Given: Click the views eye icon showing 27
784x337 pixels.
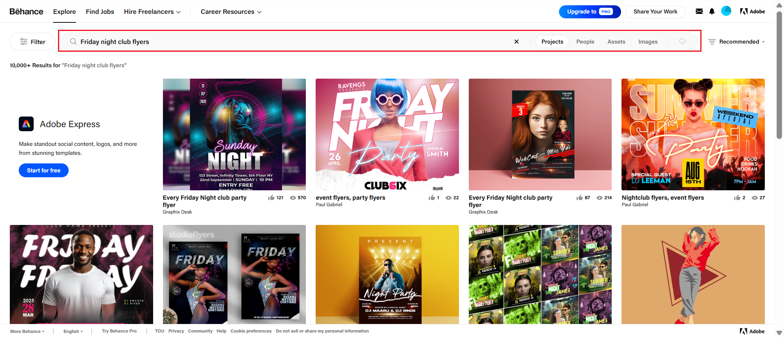Looking at the screenshot, I should (755, 198).
